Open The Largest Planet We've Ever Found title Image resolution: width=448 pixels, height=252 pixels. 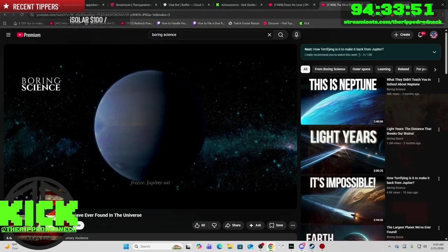pos(408,230)
